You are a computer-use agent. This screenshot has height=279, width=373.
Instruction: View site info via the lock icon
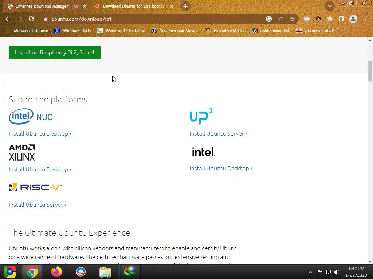(46, 19)
